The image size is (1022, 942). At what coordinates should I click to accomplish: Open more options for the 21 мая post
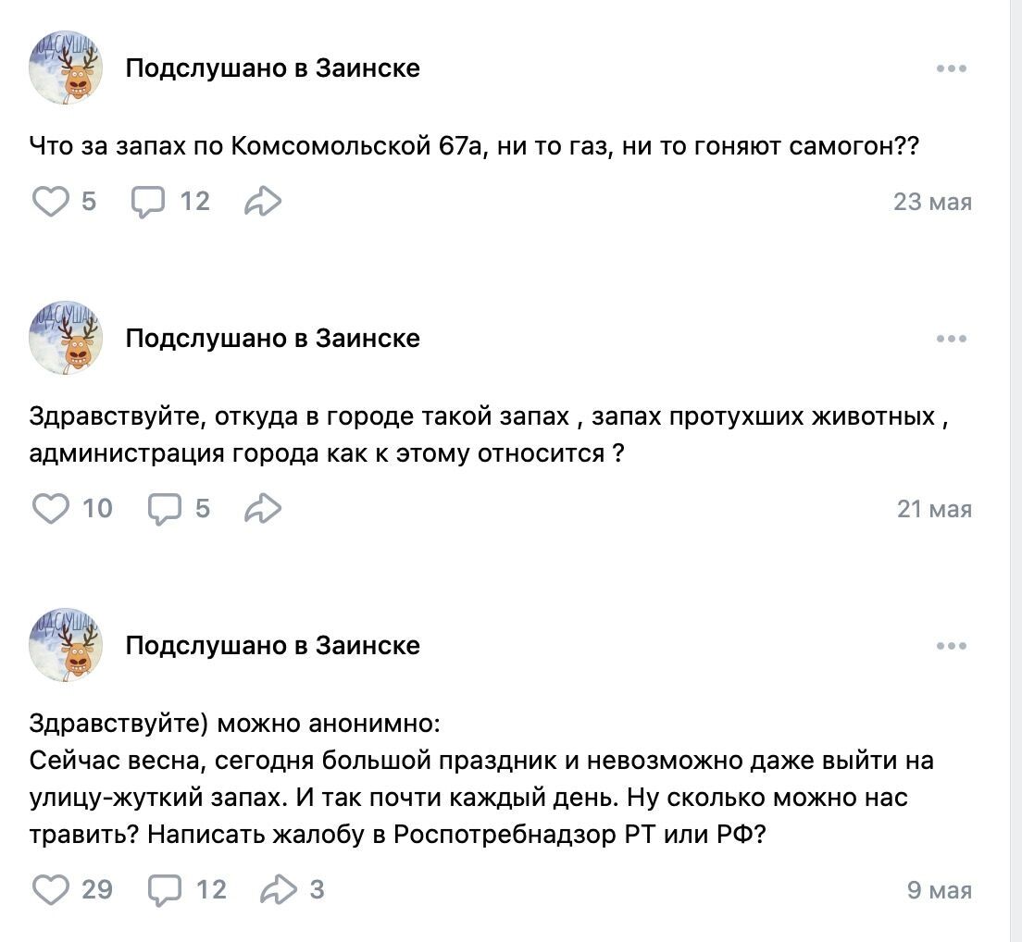(951, 339)
